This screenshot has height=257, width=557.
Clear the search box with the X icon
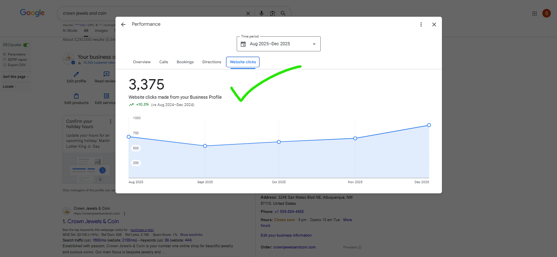click(248, 13)
